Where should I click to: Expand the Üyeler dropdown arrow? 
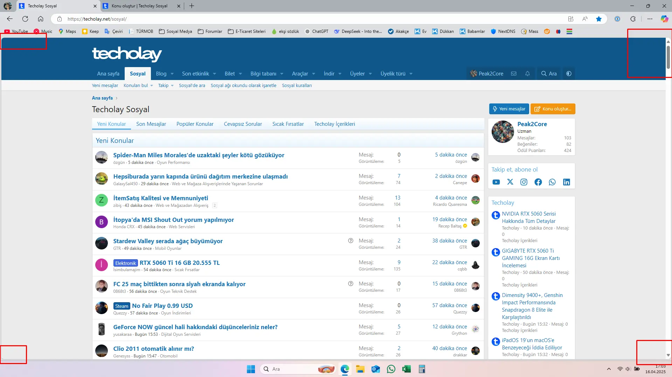pyautogui.click(x=370, y=74)
